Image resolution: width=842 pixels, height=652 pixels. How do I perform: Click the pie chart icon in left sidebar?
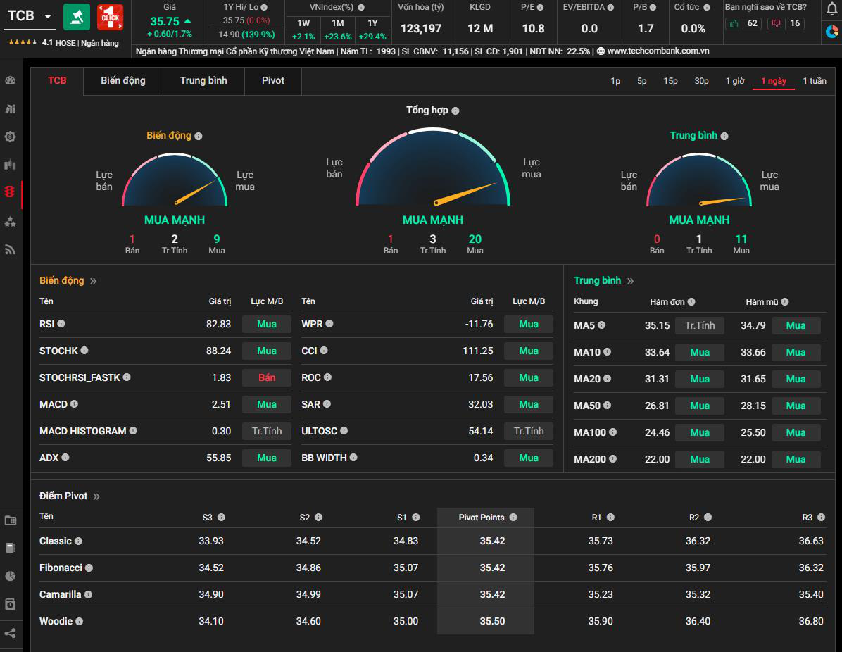[10, 576]
